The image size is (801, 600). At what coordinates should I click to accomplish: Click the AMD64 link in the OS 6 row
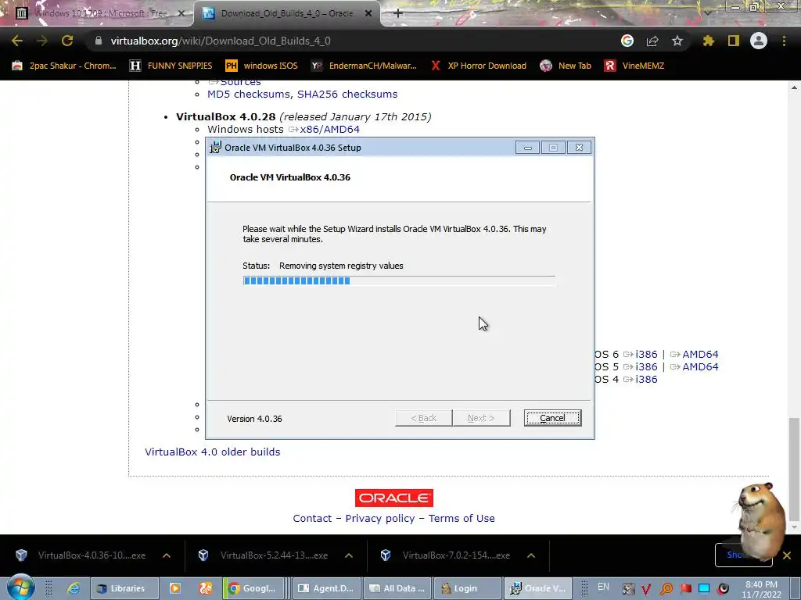700,354
